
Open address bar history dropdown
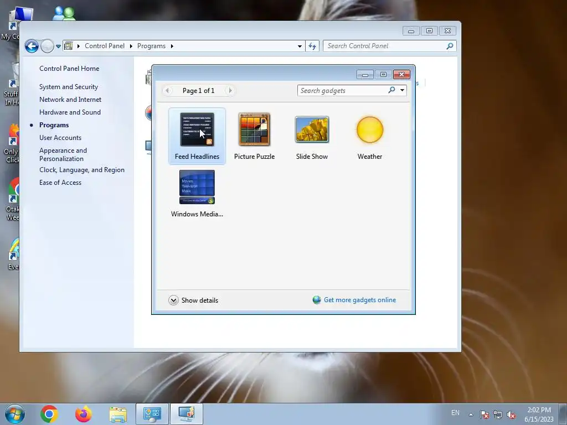point(300,46)
